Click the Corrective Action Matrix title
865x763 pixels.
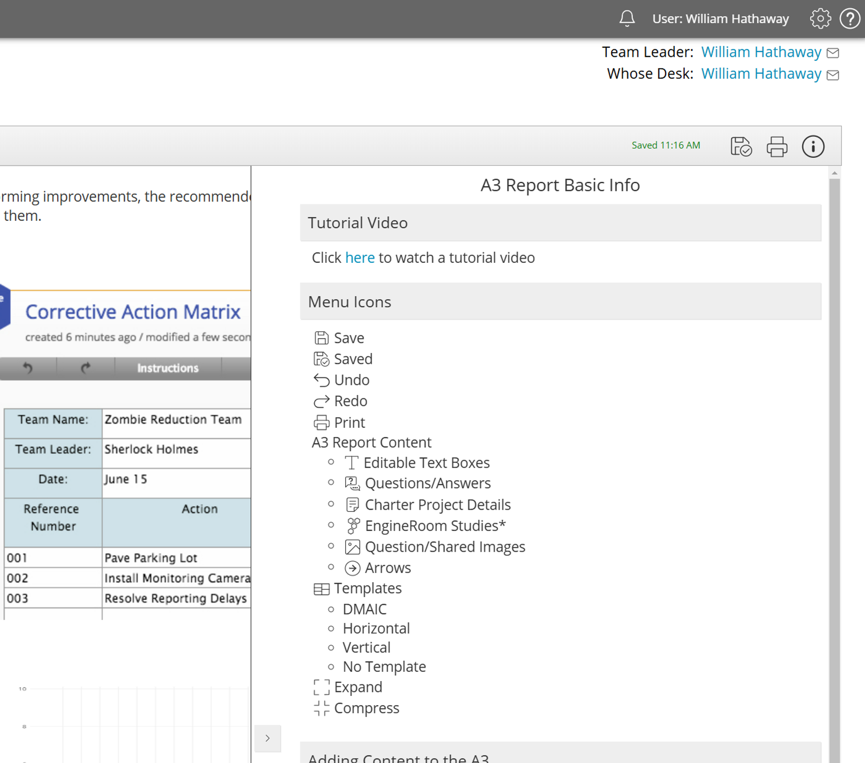point(133,312)
